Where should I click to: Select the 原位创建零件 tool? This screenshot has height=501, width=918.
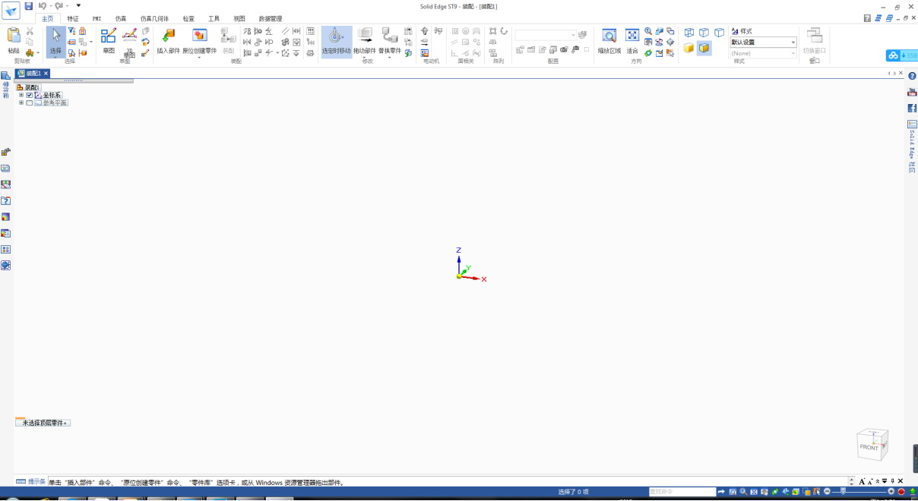pyautogui.click(x=199, y=36)
